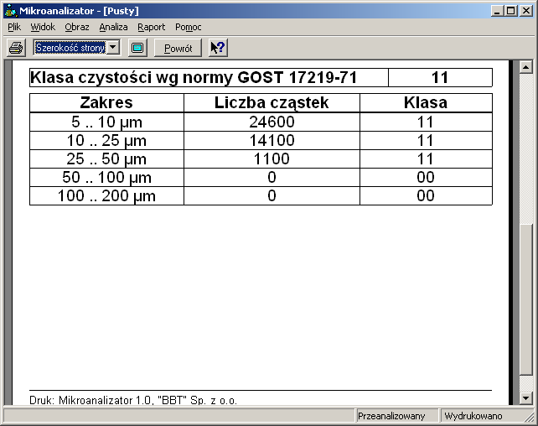Viewport: 538px width, 426px height.
Task: Click the class 00 cell in 100 .. 200 µm row
Action: click(426, 196)
